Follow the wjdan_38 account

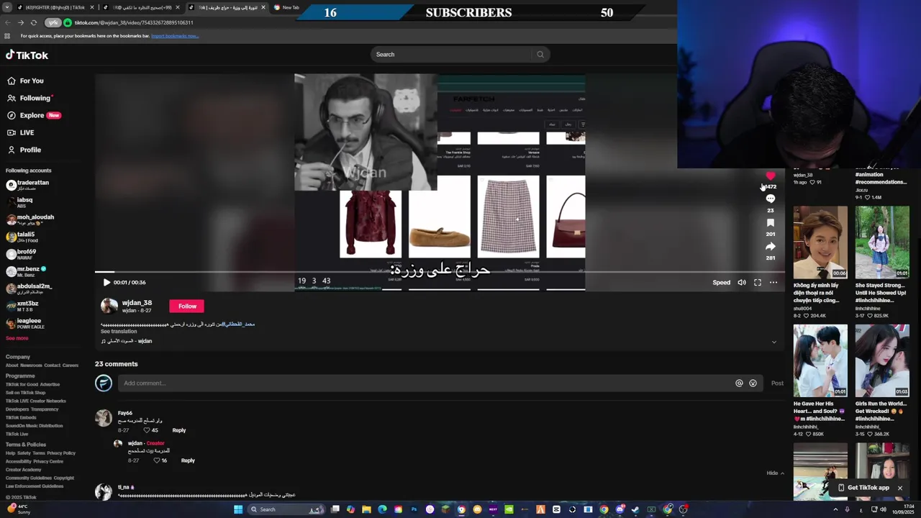(187, 306)
